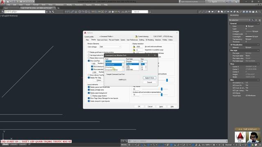
Task: Click the Colors... button
Action: coord(99,80)
